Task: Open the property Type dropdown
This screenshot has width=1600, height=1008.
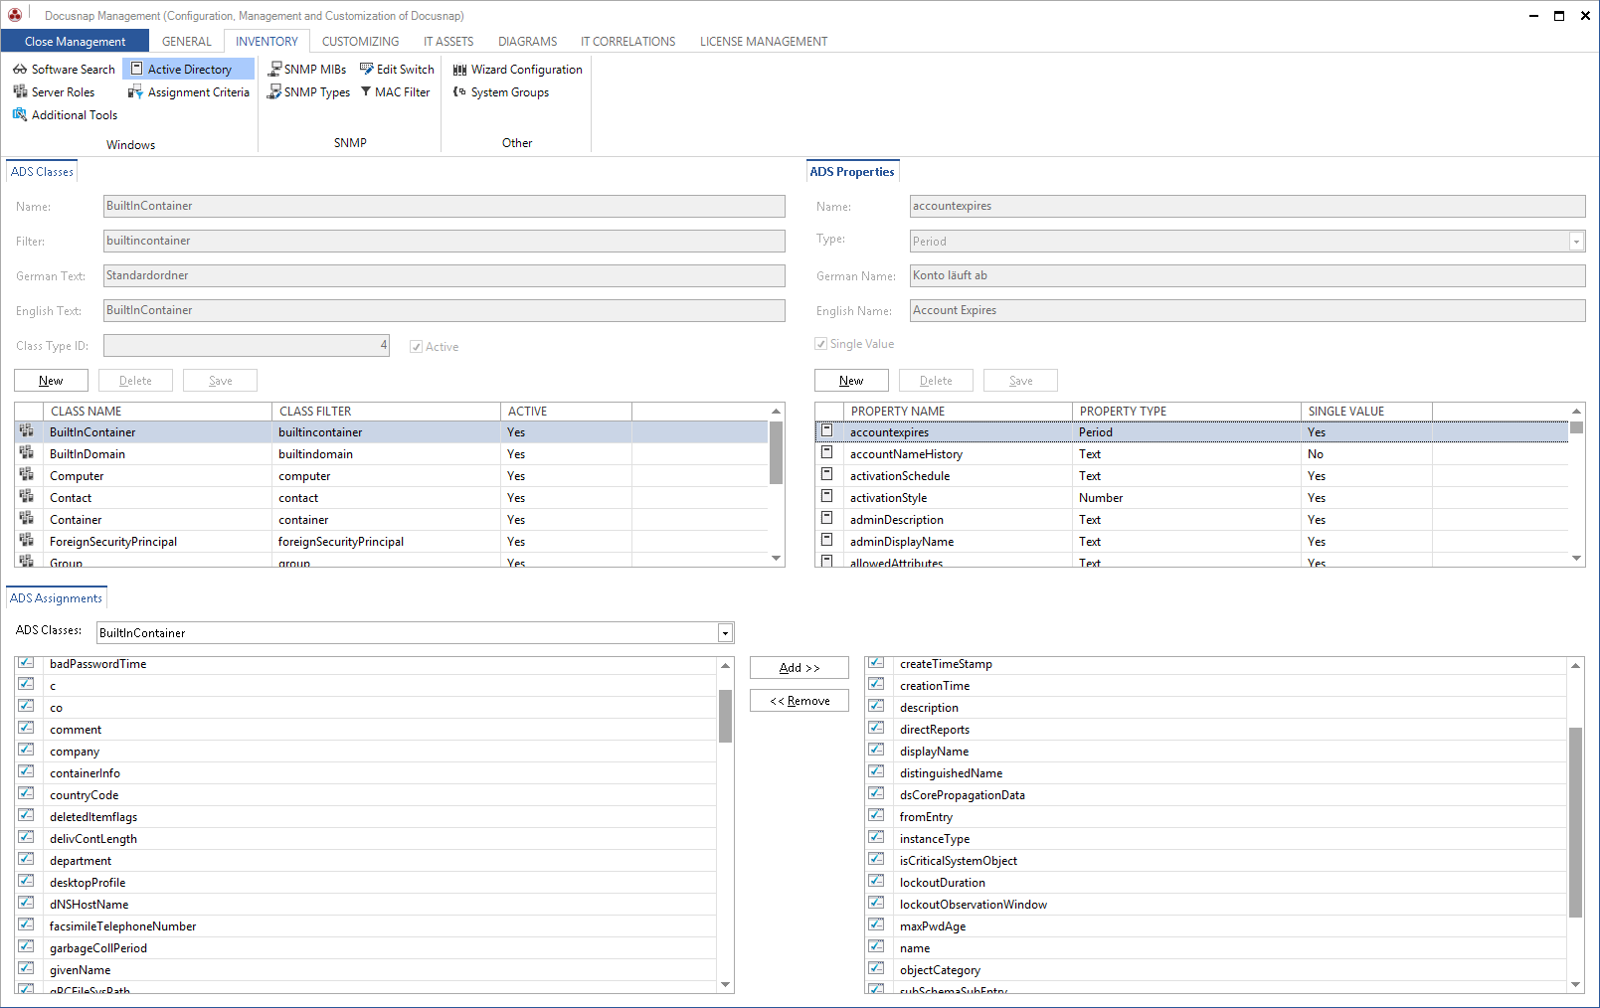Action: (1576, 242)
